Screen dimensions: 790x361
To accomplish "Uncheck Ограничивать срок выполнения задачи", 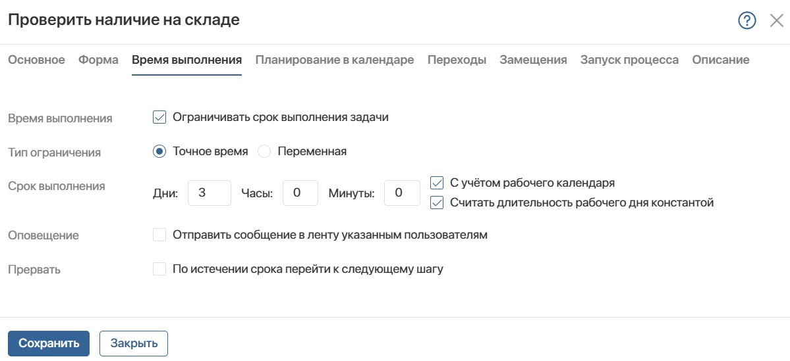I will (159, 117).
